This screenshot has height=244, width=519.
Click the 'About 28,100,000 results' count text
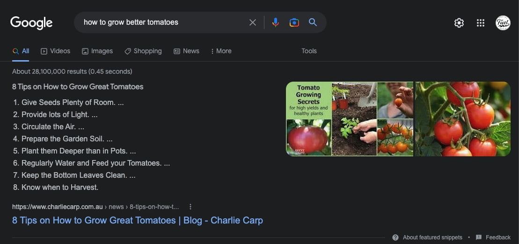(x=72, y=71)
